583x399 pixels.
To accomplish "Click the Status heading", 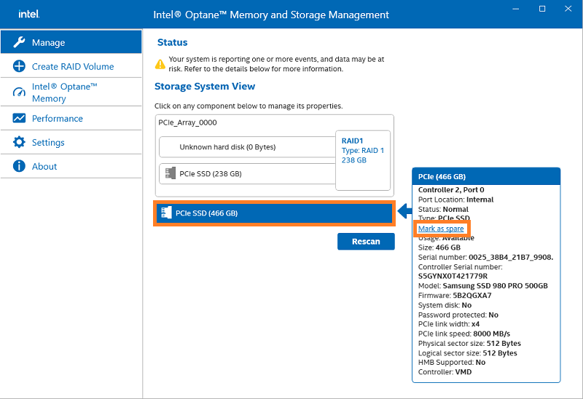I will (172, 42).
